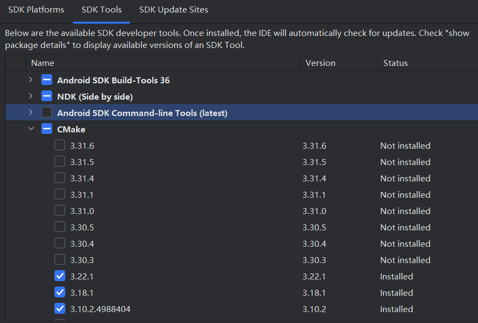Open the SDK Update Sites tab
The height and width of the screenshot is (323, 478).
(173, 10)
